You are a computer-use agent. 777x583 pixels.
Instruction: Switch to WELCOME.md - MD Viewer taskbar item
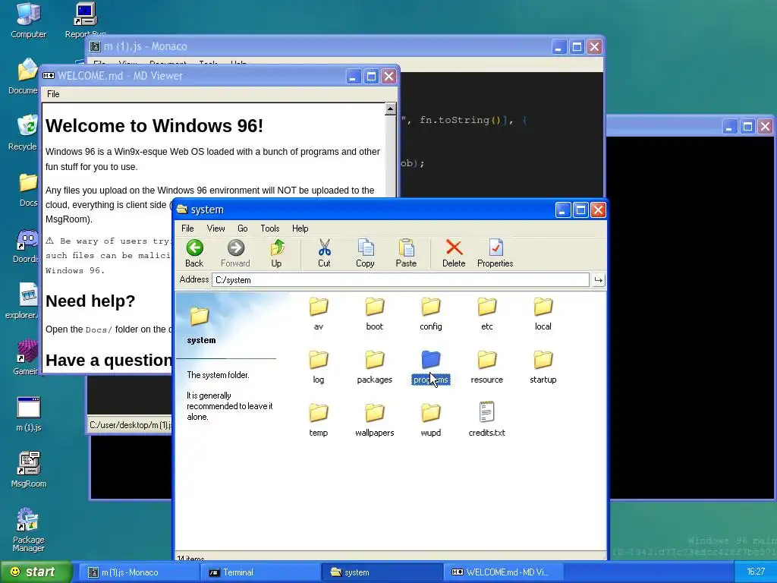pos(503,572)
